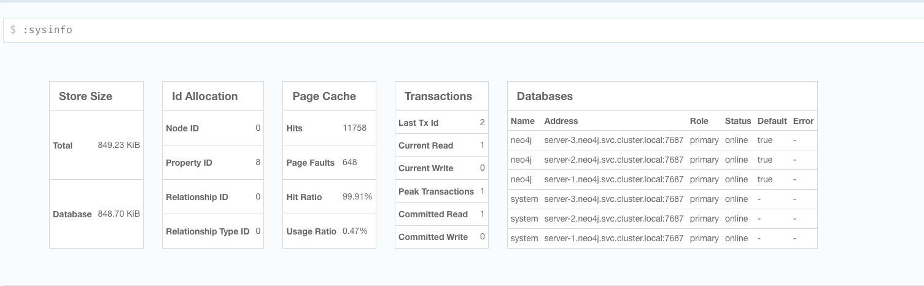This screenshot has width=924, height=286.
Task: Select the Hits value 11758
Action: coord(354,128)
